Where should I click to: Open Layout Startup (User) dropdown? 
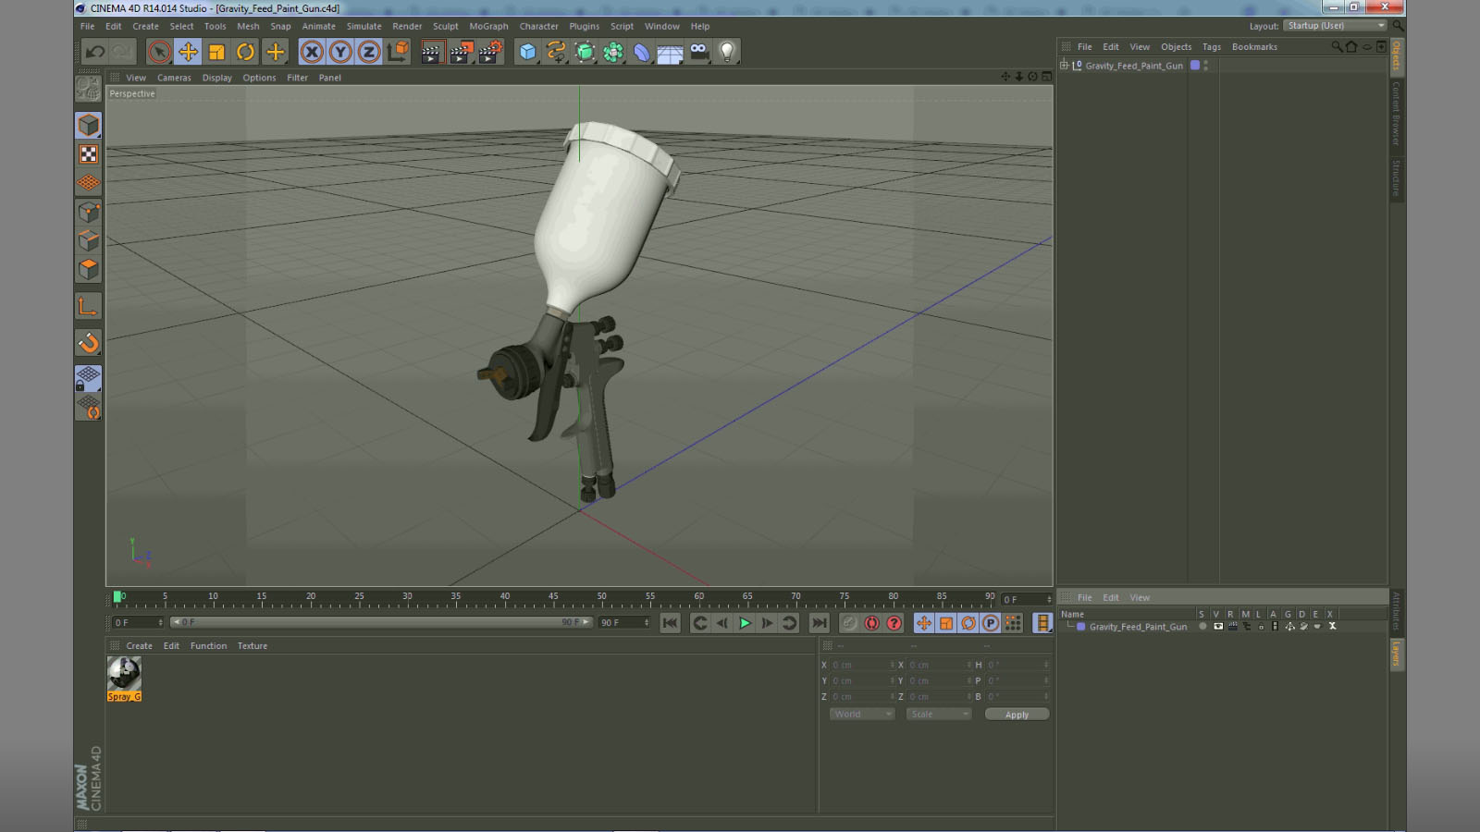1336,26
